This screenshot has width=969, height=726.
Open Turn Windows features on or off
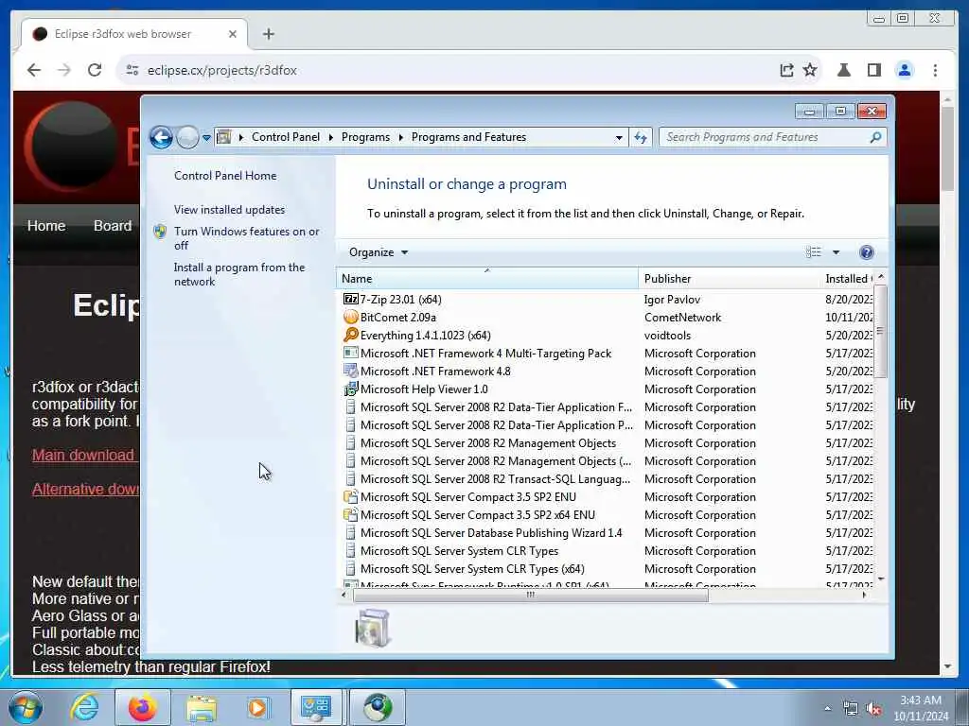(x=246, y=238)
